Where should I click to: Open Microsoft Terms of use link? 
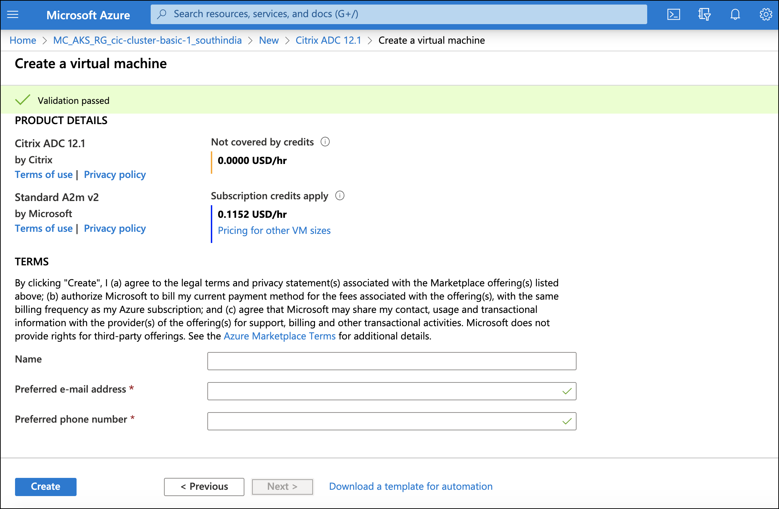pyautogui.click(x=44, y=228)
